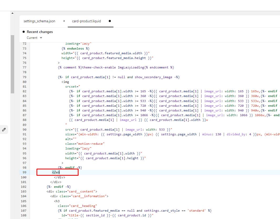The image size is (280, 219).
Task: Click the 940w srcset entry on line 86
Action: click(255, 110)
